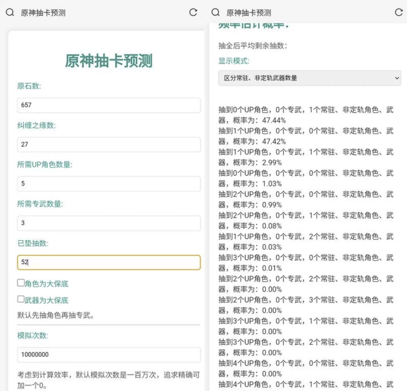Viewport: 407px width, 391px height.
Task: Open the 显示模式 dropdown
Action: [309, 78]
